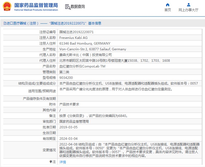Click the 2022-04-08 change record text
The width and height of the screenshot is (205, 167).
point(130,150)
